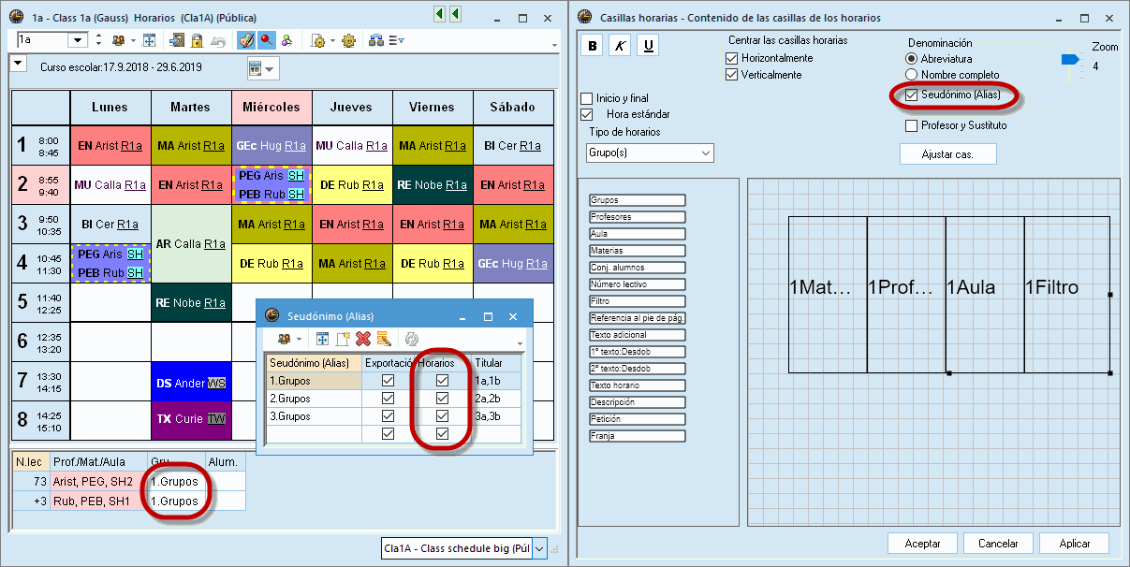1130x567 pixels.
Task: Click the Cancelar button
Action: click(997, 544)
